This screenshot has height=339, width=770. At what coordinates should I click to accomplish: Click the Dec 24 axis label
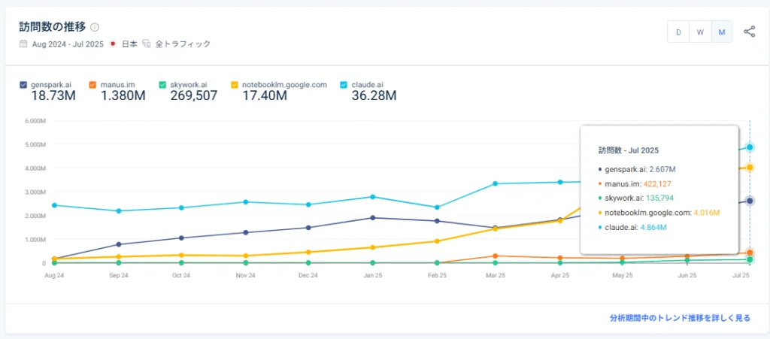coord(308,276)
